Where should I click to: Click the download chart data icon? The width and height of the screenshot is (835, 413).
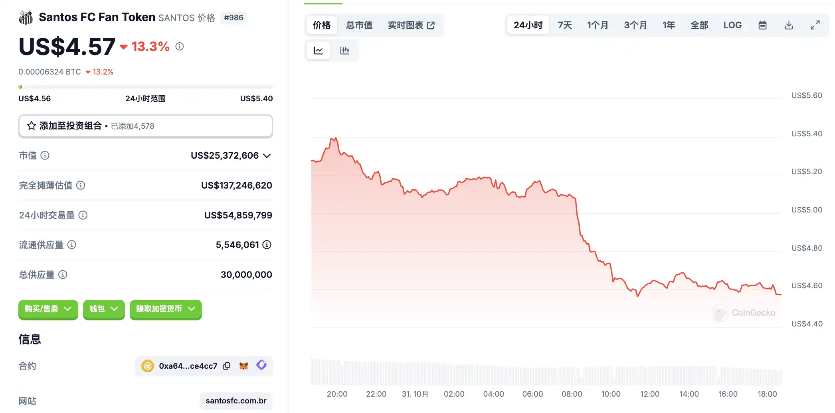(x=789, y=26)
